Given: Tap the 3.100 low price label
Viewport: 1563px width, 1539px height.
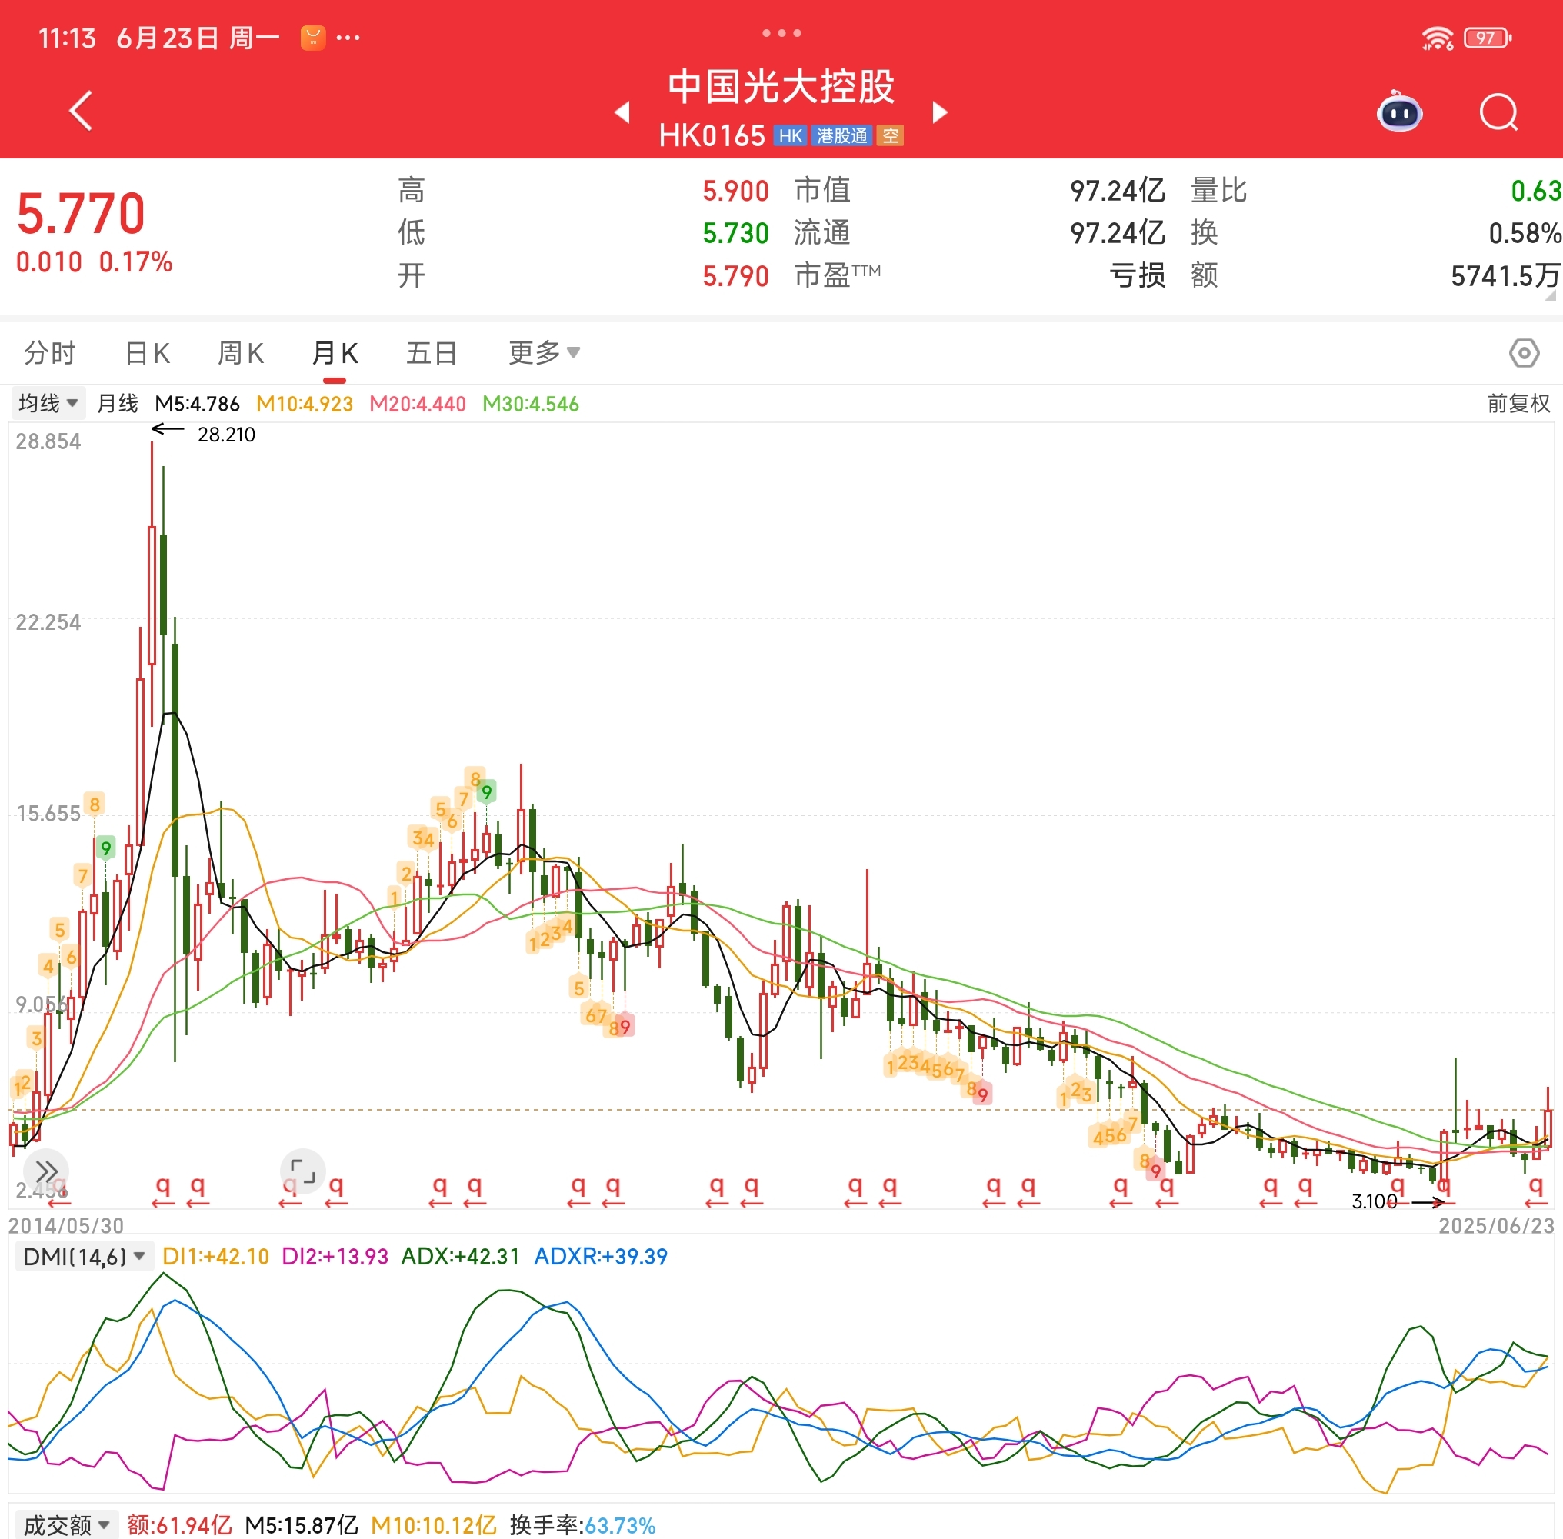Looking at the screenshot, I should (x=1374, y=1202).
